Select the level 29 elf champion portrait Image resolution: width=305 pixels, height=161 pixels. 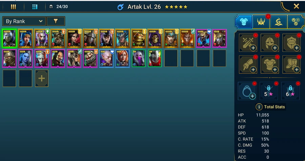[106, 59]
